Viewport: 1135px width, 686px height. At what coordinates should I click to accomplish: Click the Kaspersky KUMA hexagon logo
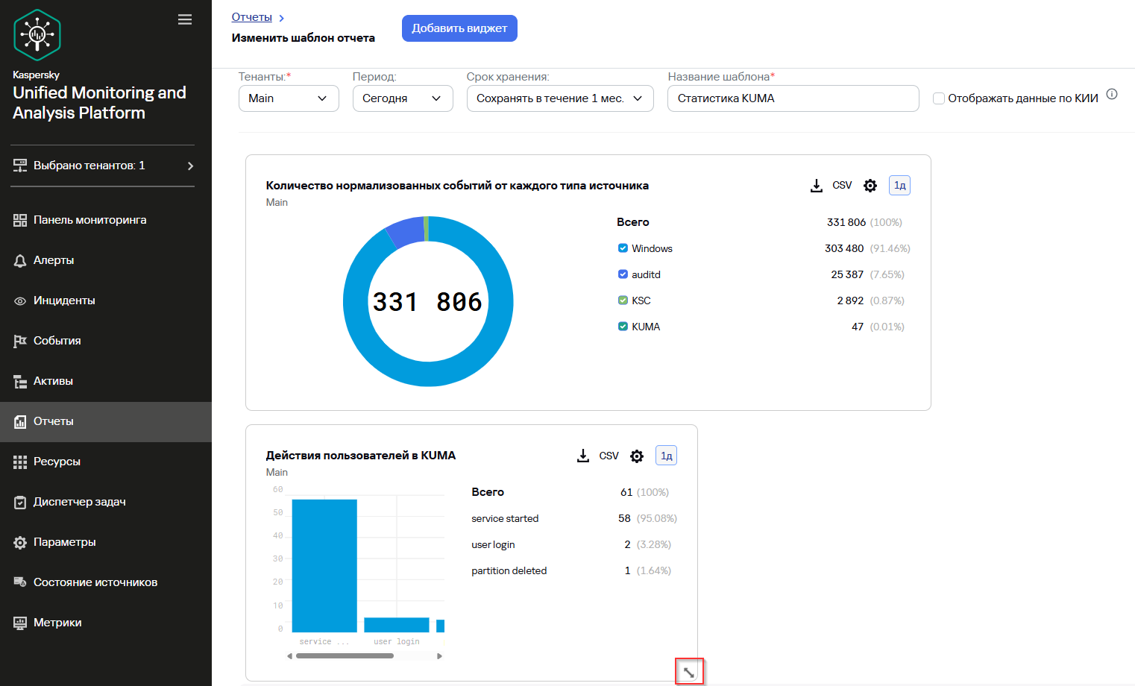click(37, 35)
